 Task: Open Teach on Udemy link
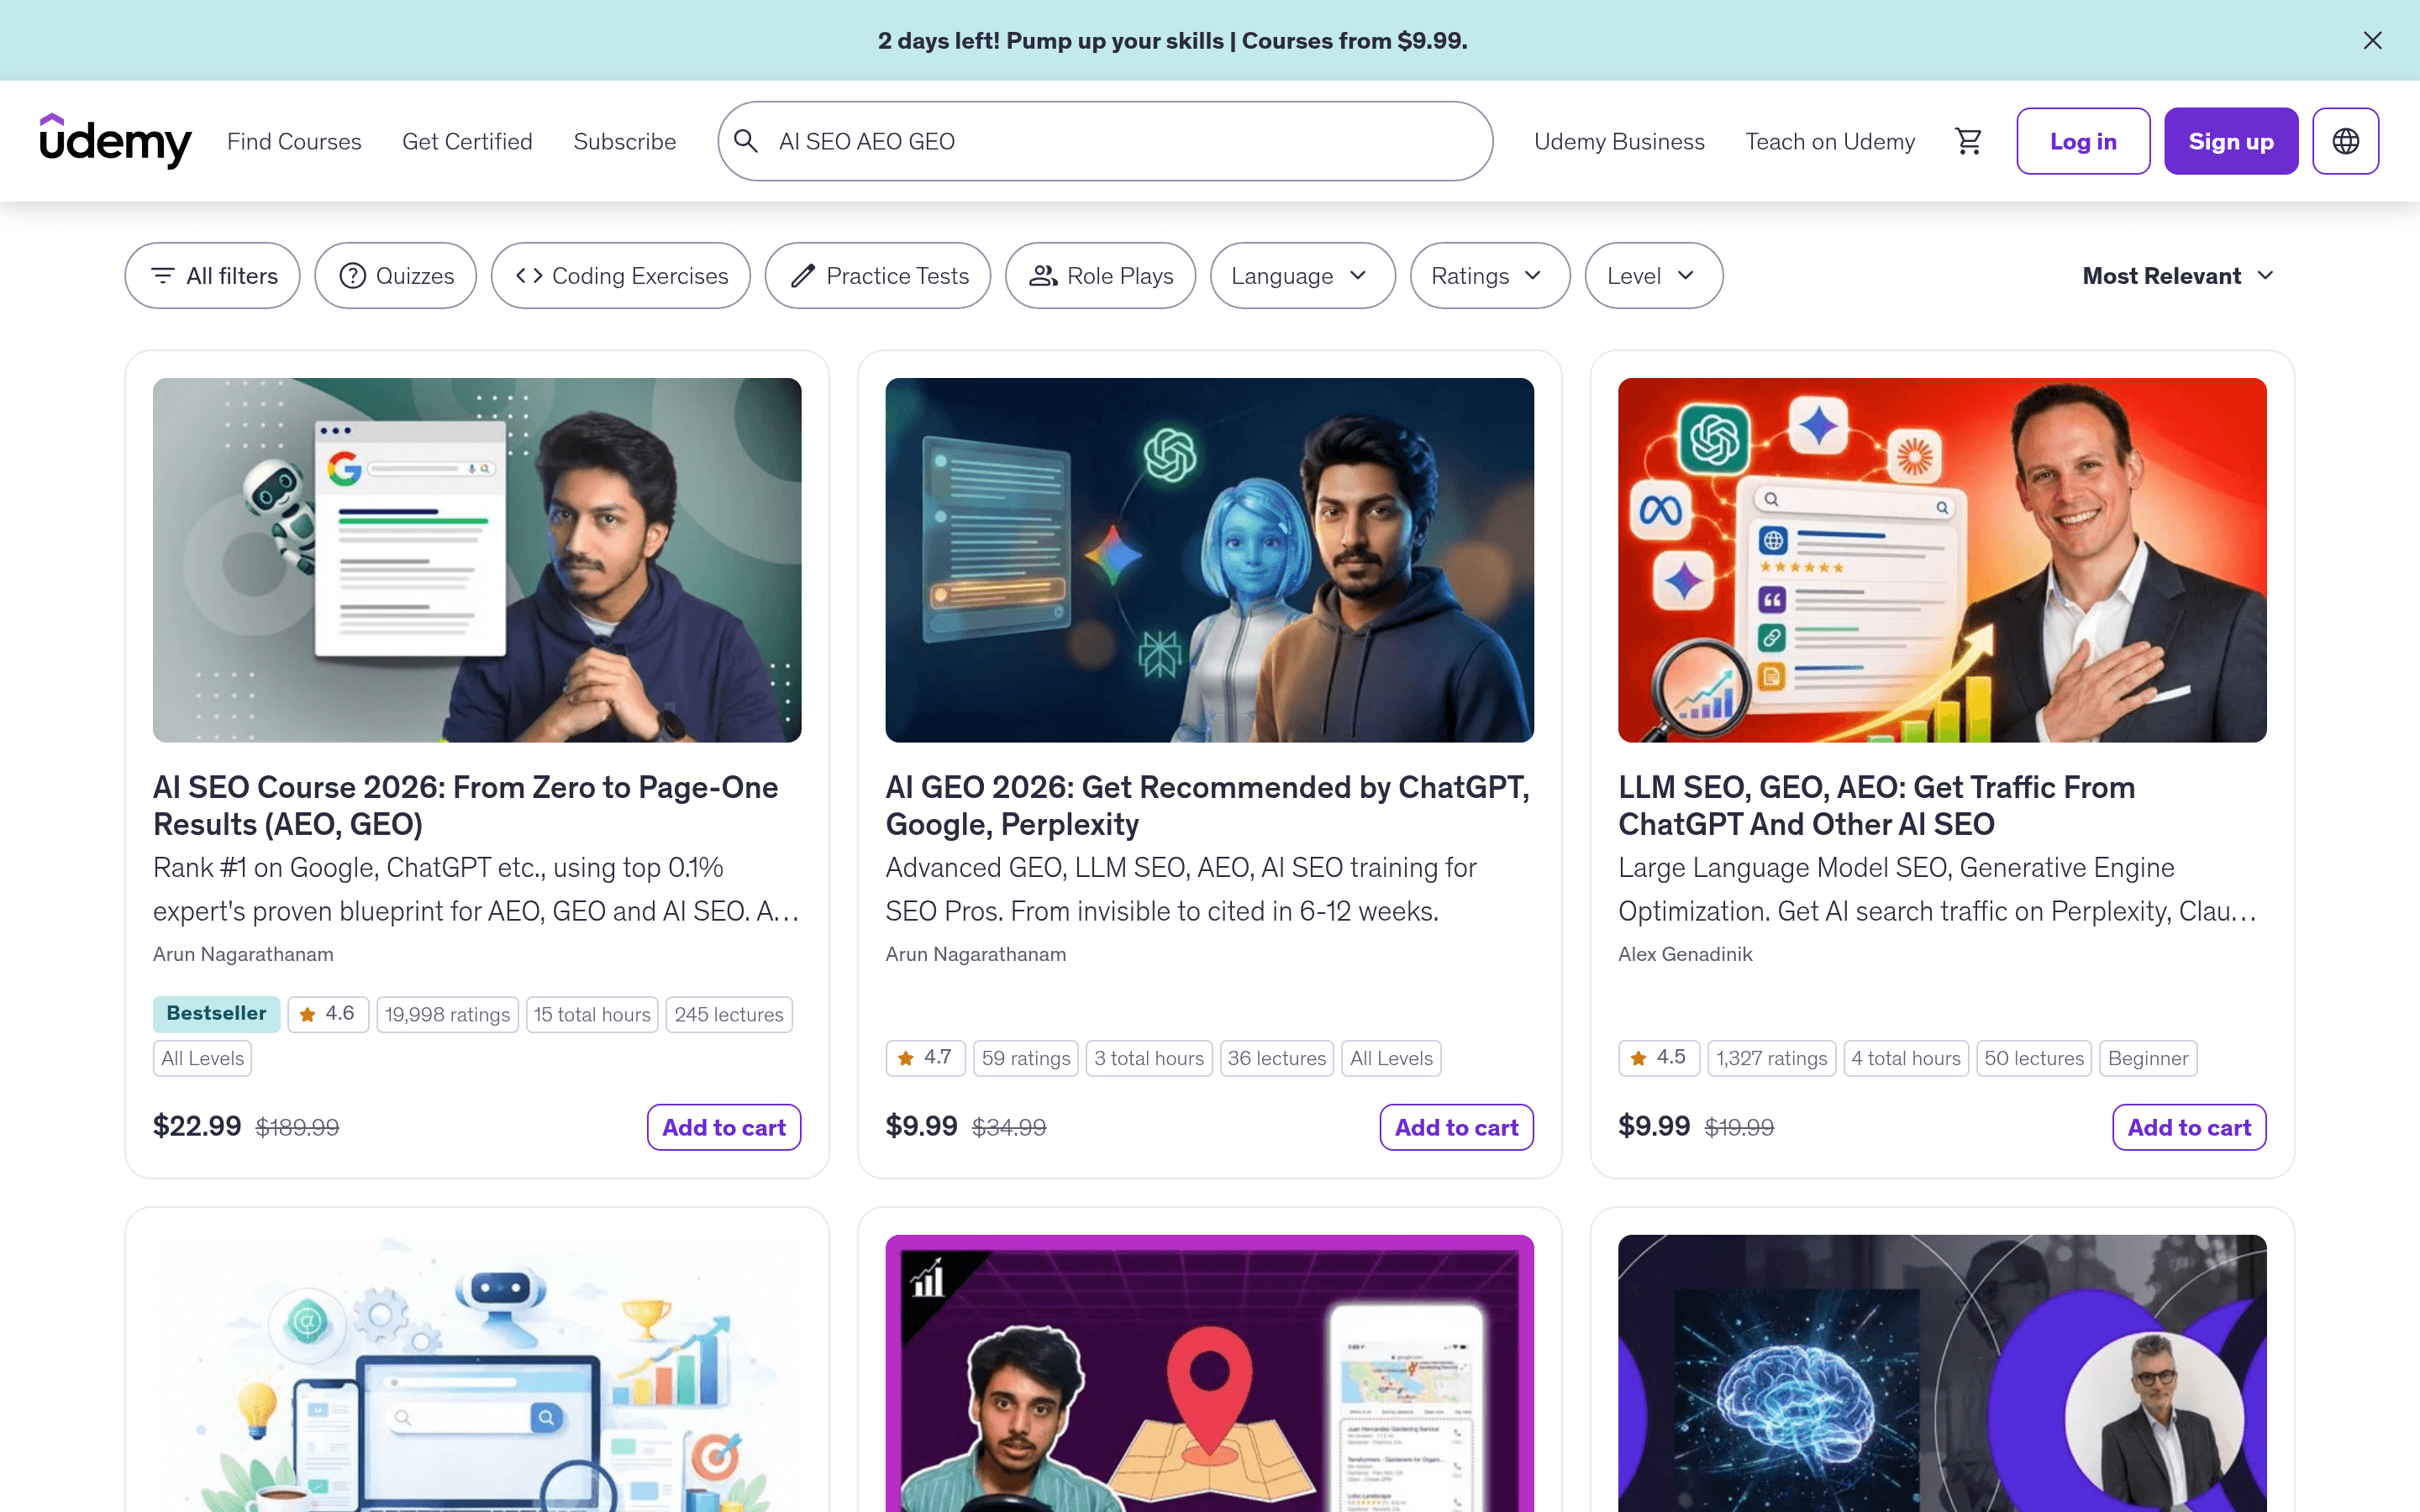click(x=1830, y=141)
